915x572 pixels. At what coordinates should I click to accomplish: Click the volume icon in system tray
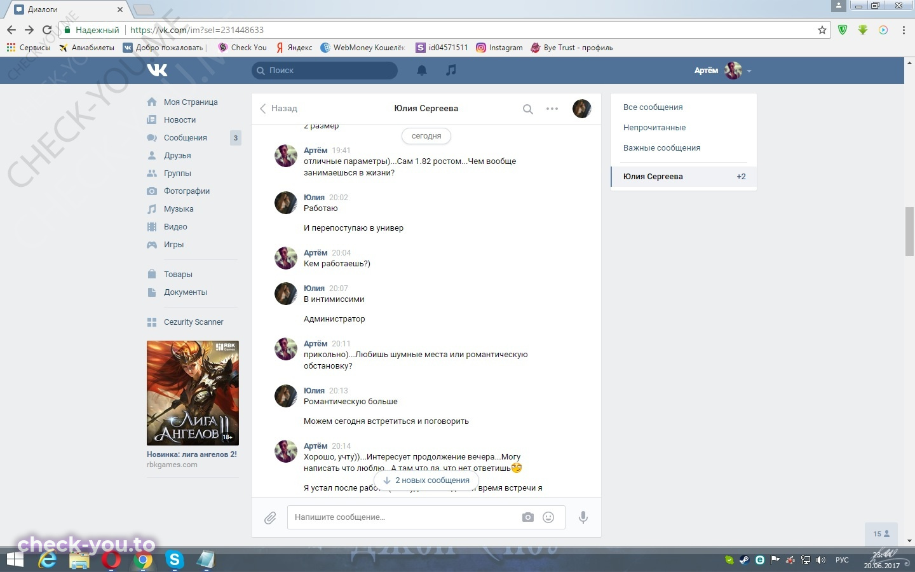point(821,560)
